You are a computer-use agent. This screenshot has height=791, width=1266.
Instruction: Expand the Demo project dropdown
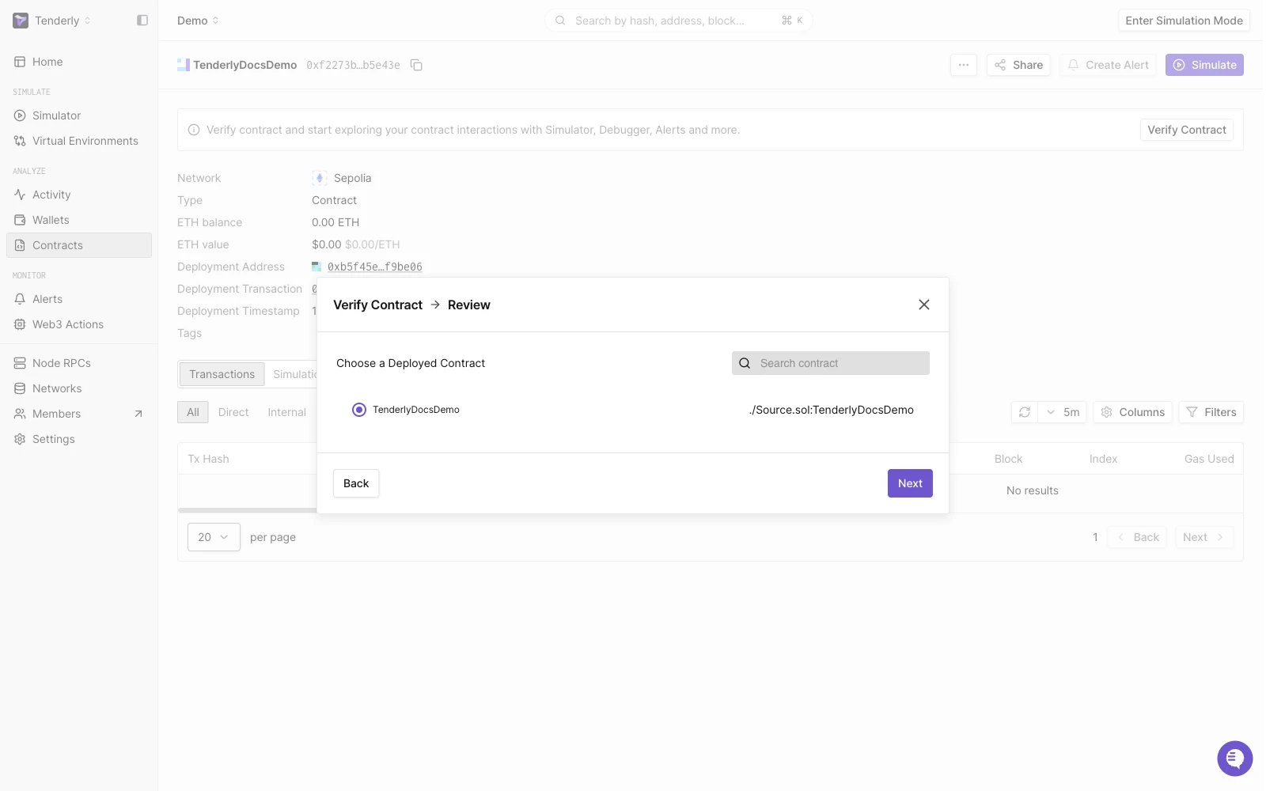pyautogui.click(x=198, y=21)
